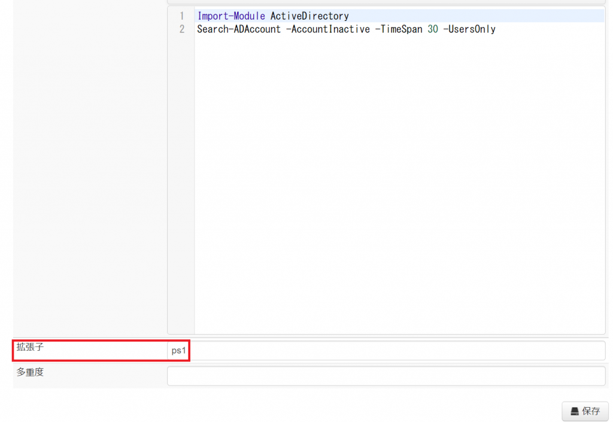Click line number 1 in editor gutter

coord(182,16)
